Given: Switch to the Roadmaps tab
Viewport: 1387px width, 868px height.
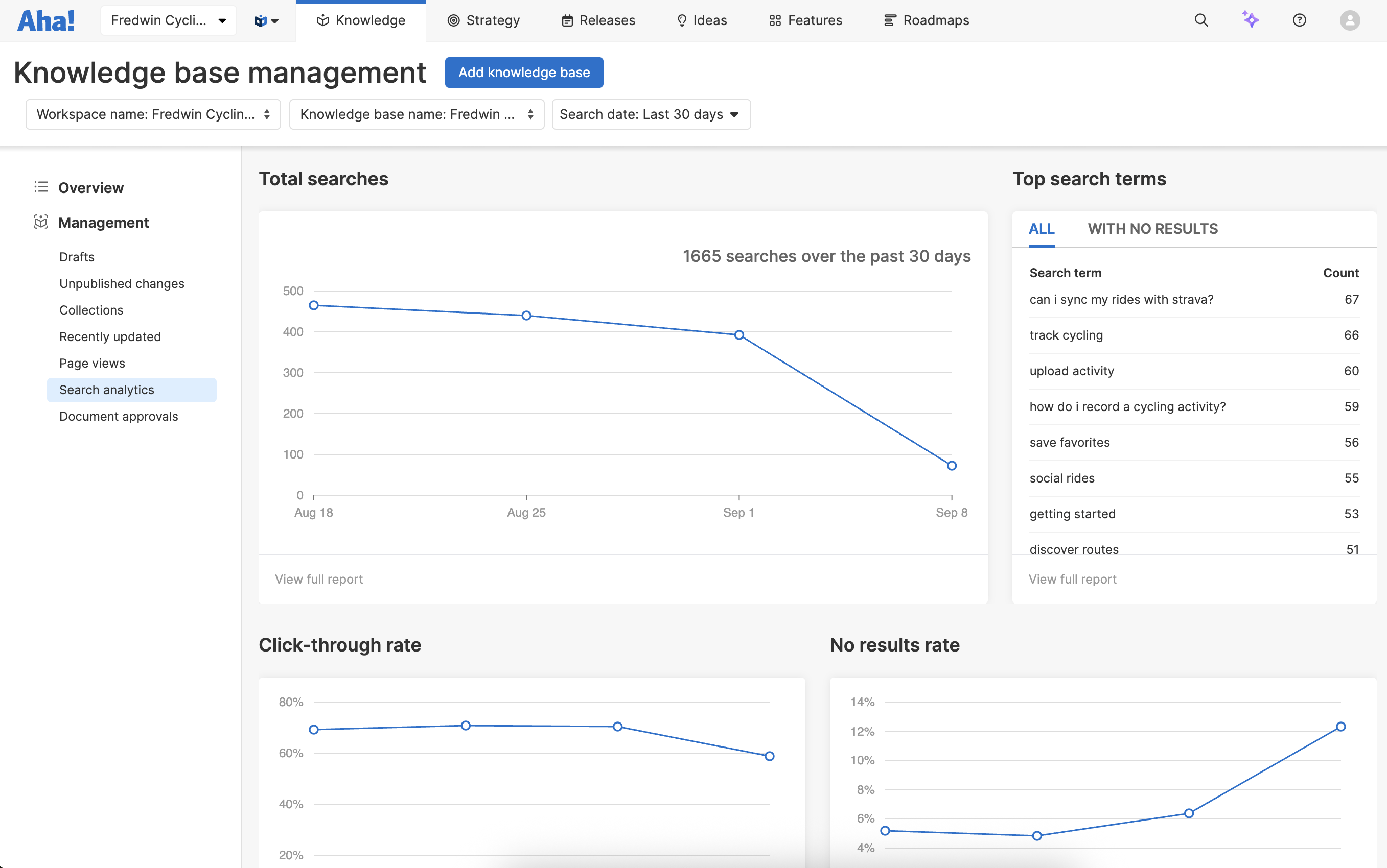Looking at the screenshot, I should tap(926, 20).
